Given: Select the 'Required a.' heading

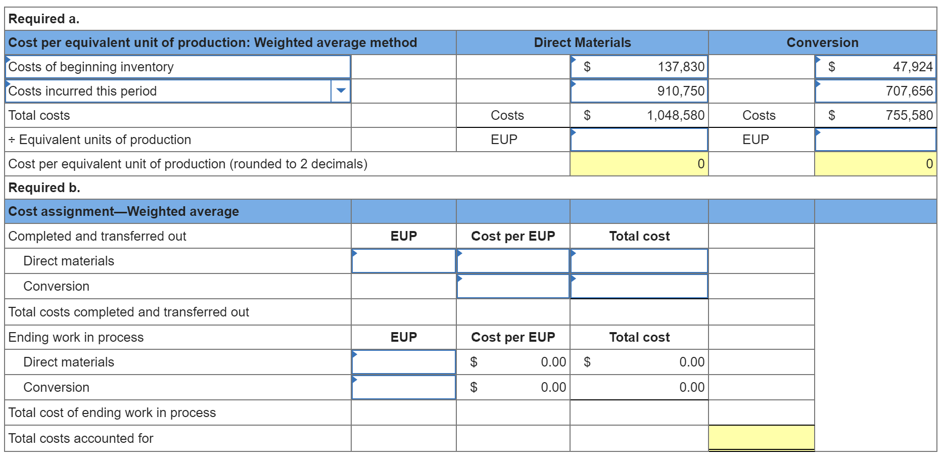Looking at the screenshot, I should point(44,19).
